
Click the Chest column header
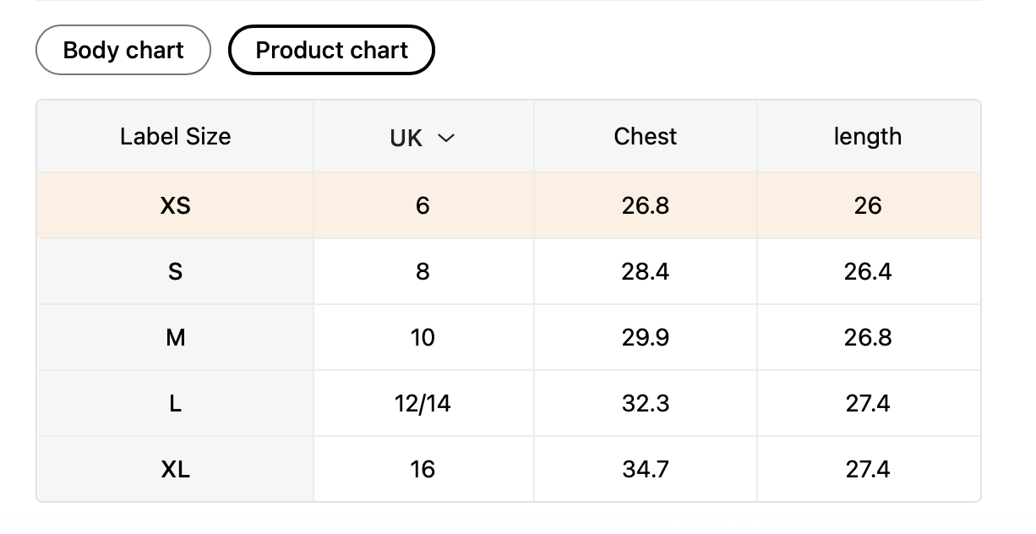click(x=645, y=137)
